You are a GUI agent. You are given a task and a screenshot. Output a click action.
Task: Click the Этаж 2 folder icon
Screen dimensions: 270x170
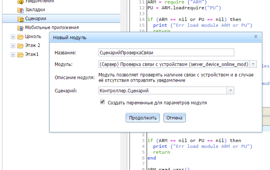pyautogui.click(x=21, y=46)
